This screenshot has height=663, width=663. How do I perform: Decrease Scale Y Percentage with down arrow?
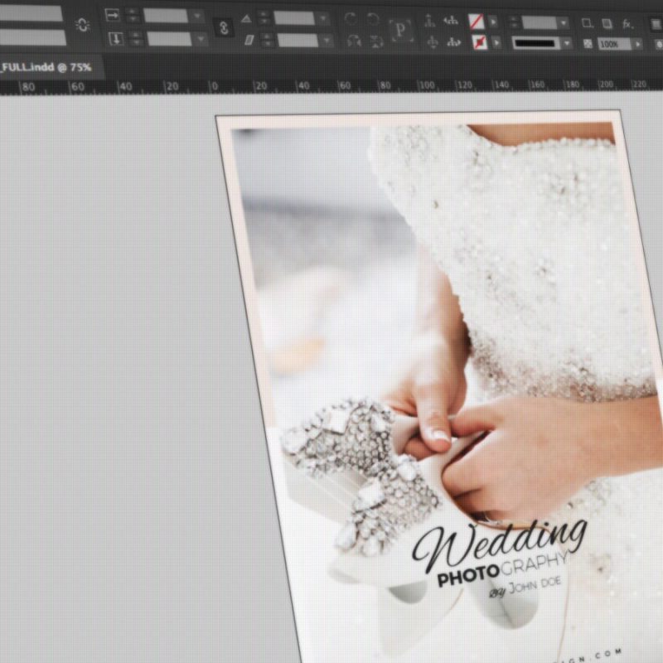click(x=136, y=43)
